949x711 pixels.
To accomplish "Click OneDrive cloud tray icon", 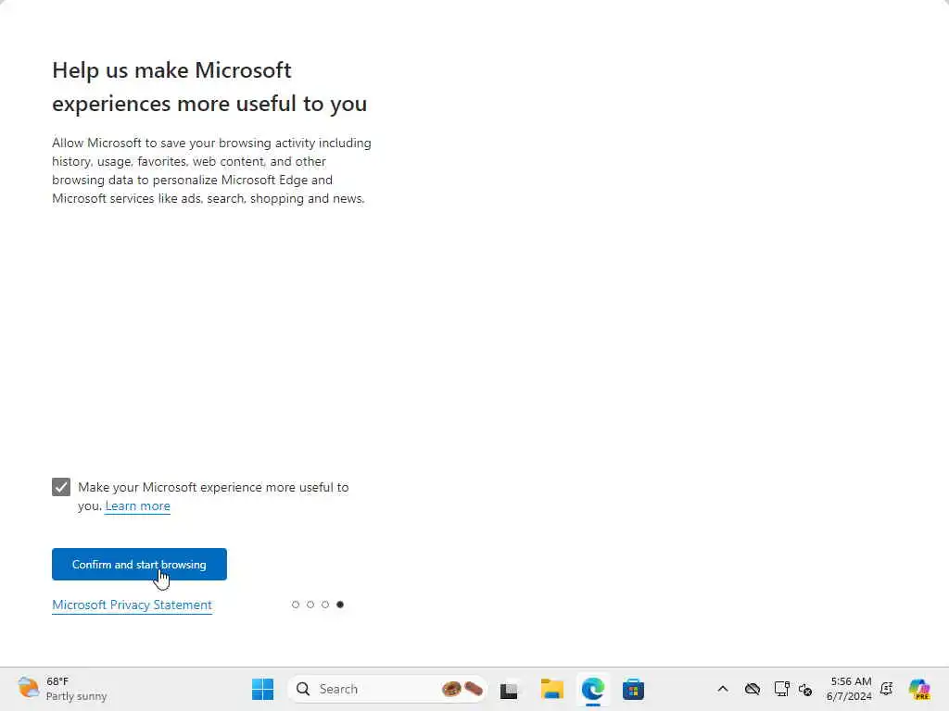I will click(x=753, y=689).
